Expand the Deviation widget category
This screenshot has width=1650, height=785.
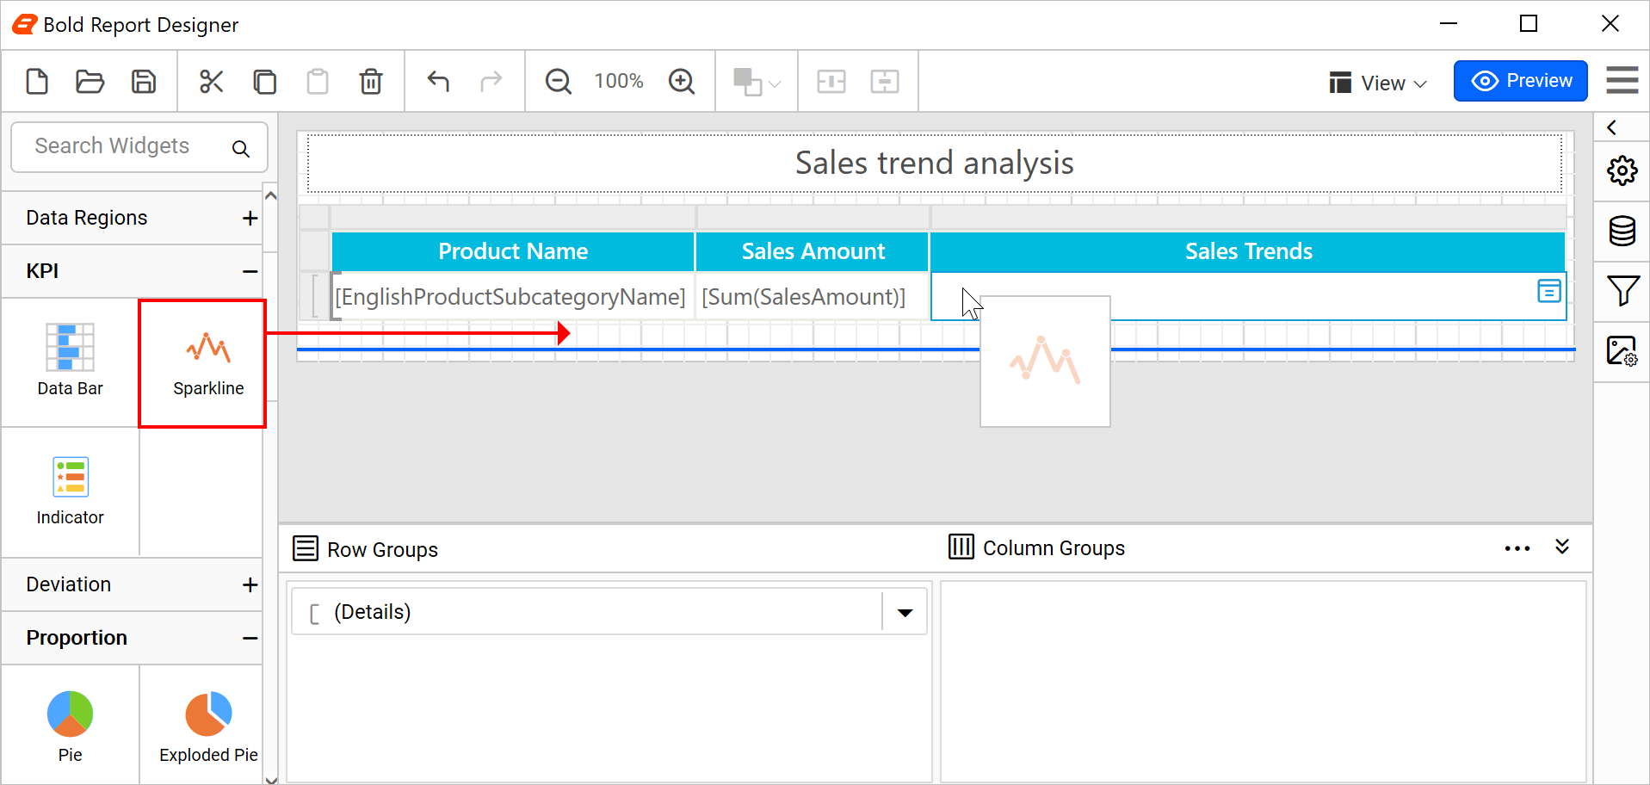click(250, 584)
